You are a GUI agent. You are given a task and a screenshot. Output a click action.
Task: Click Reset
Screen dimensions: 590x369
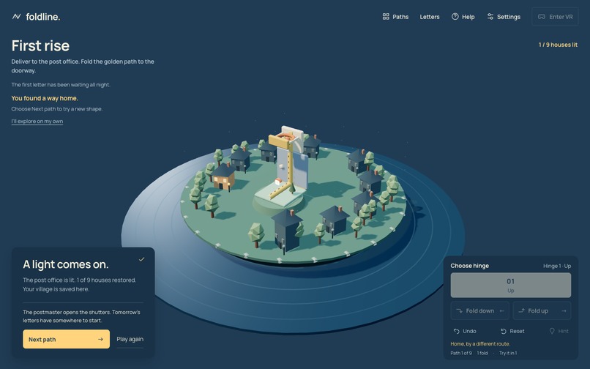512,331
